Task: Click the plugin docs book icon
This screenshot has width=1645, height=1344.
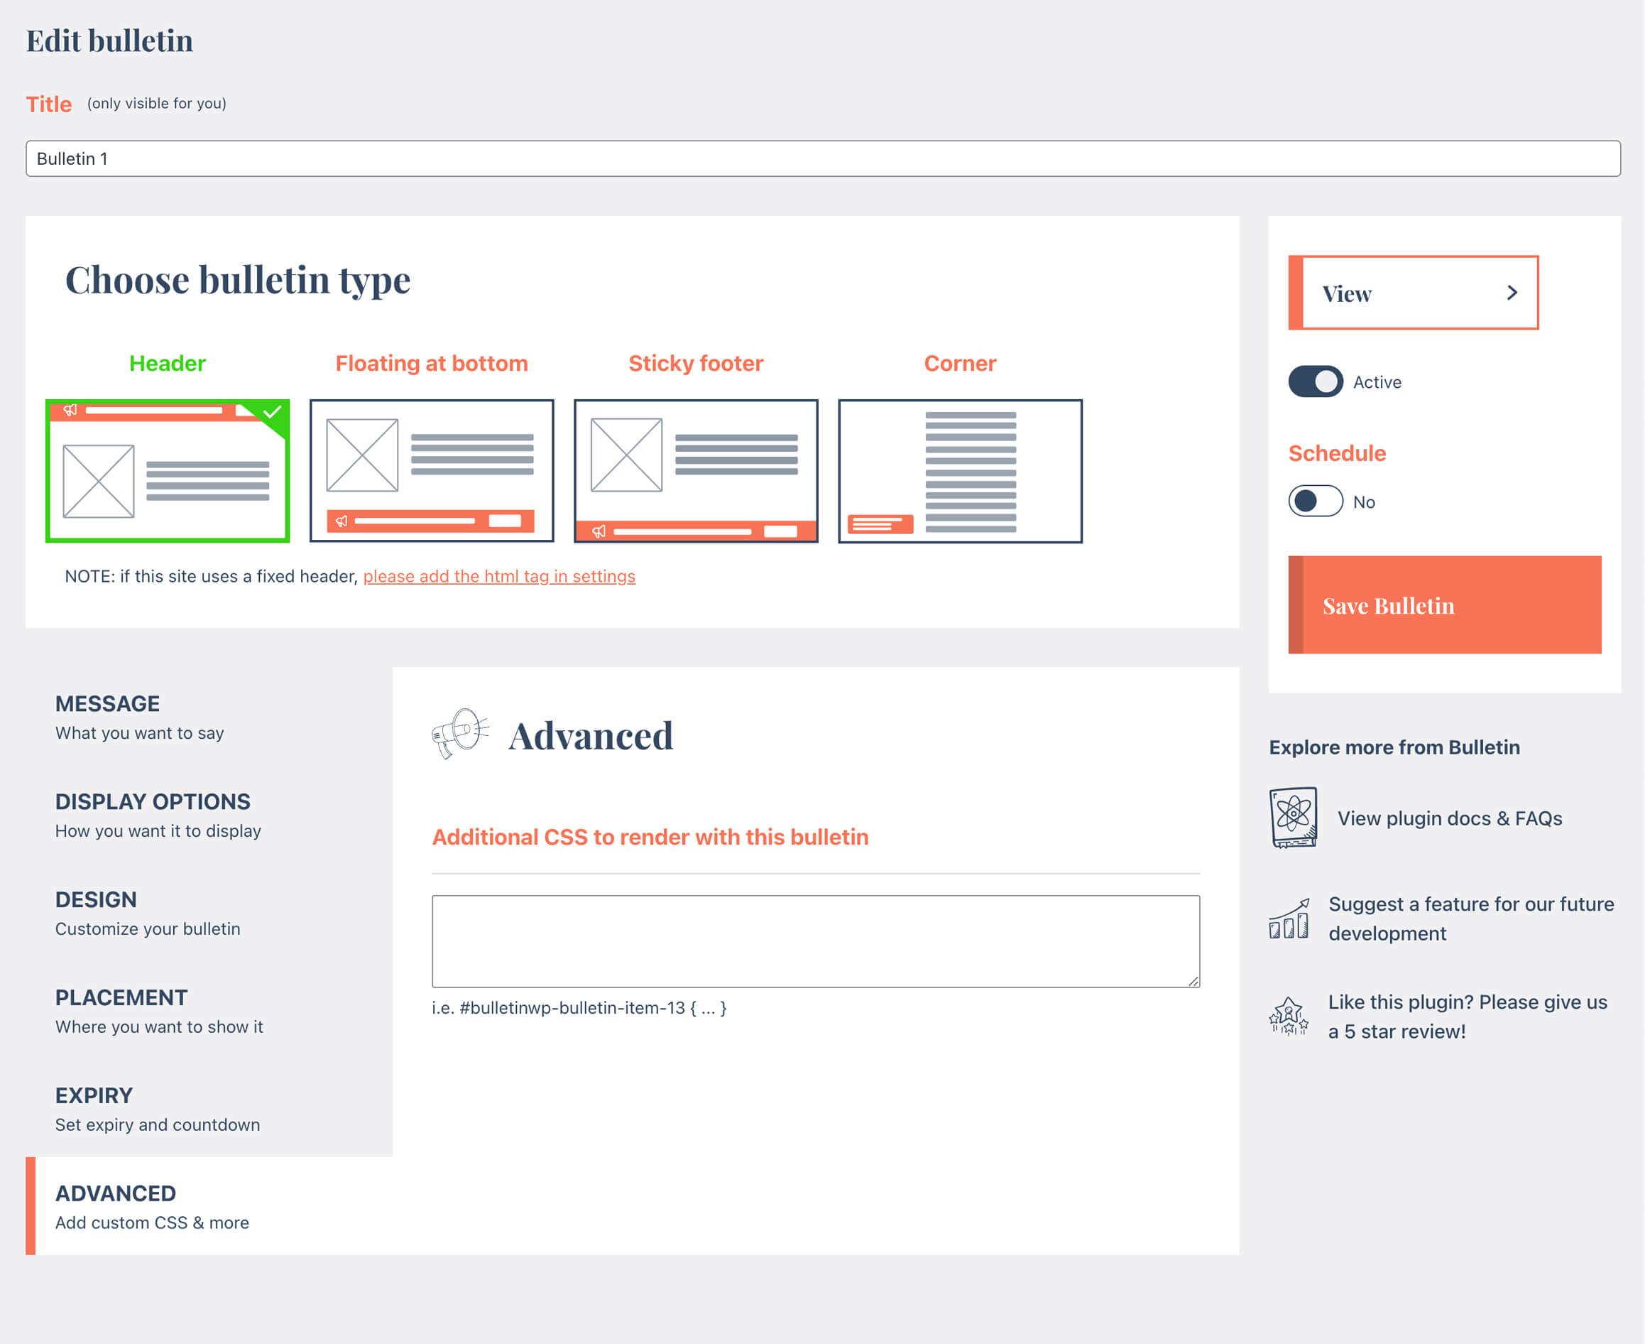Action: pos(1292,818)
